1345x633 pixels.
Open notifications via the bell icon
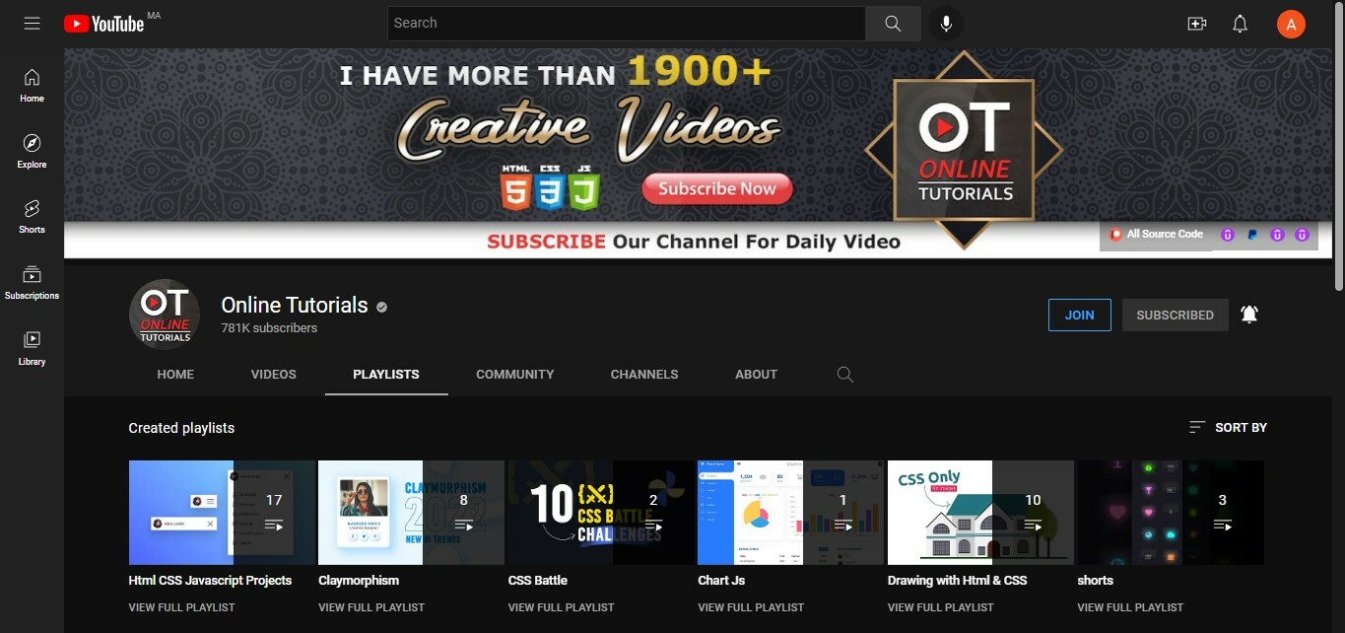[x=1240, y=23]
